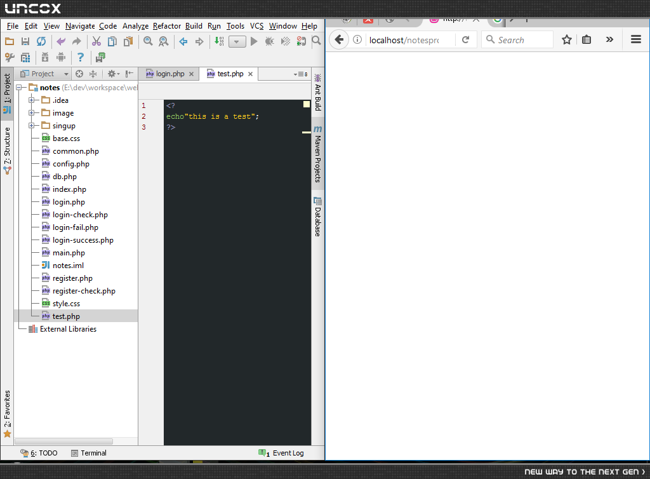650x479 pixels.
Task: Click the Collapse All icon in Project panel
Action: (93, 74)
